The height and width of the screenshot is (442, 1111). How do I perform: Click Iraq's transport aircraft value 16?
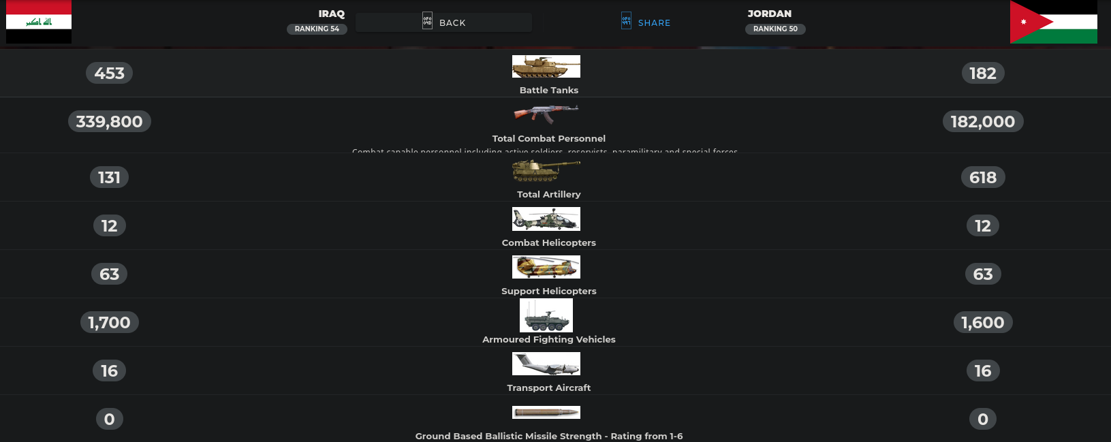point(109,370)
